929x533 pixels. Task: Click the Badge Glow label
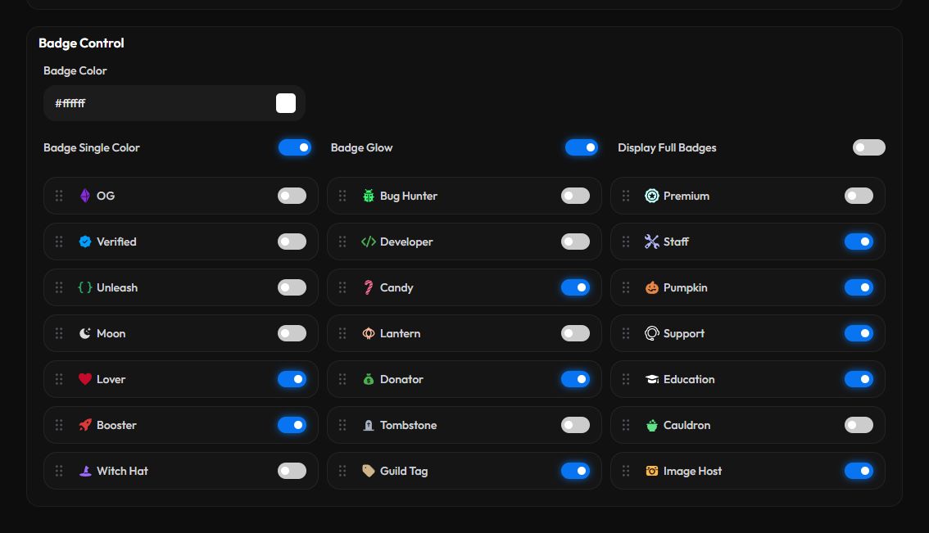click(361, 147)
